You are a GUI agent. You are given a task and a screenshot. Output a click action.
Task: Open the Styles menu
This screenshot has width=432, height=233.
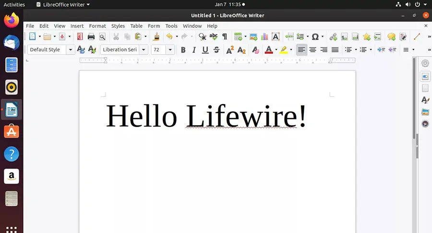point(118,26)
